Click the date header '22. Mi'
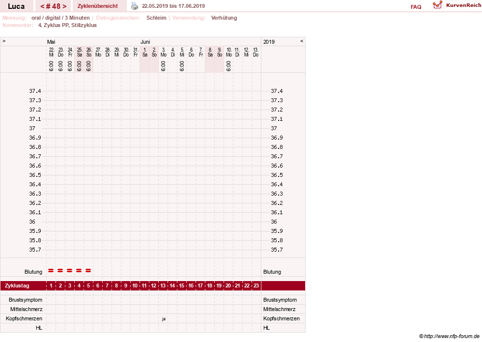482x342 pixels. point(51,52)
